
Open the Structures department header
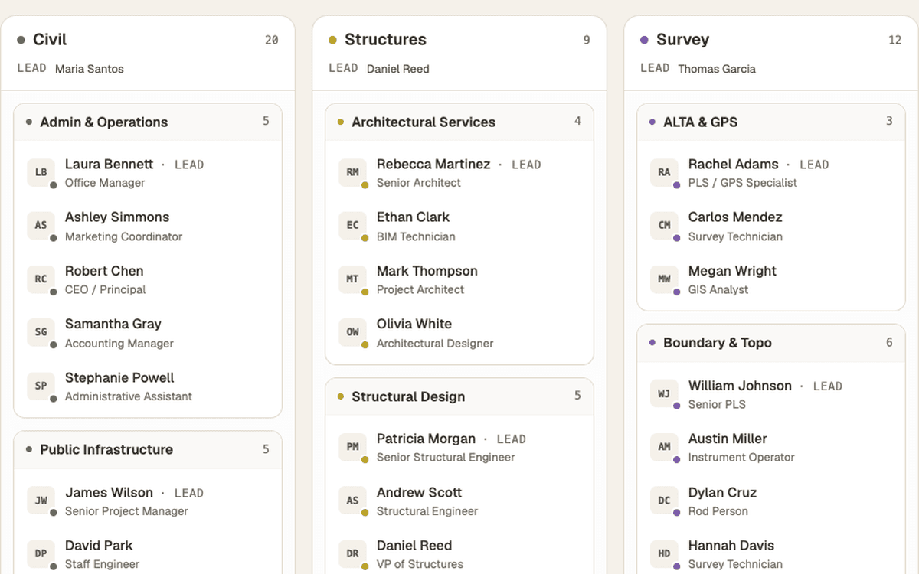point(459,53)
